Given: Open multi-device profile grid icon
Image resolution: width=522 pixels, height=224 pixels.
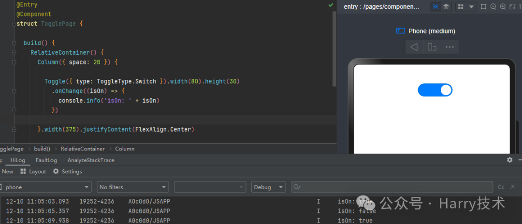Looking at the screenshot, I should coord(461,7).
